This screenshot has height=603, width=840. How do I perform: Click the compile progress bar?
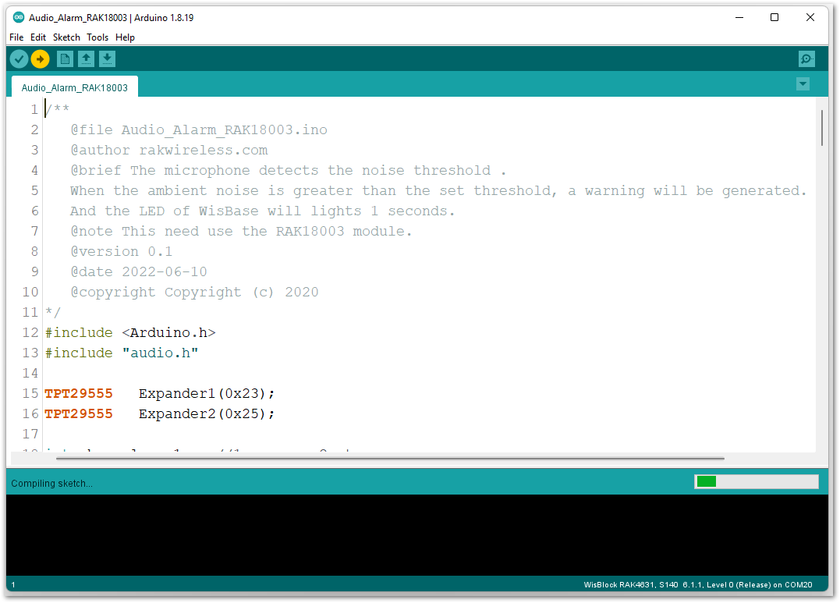pyautogui.click(x=756, y=482)
